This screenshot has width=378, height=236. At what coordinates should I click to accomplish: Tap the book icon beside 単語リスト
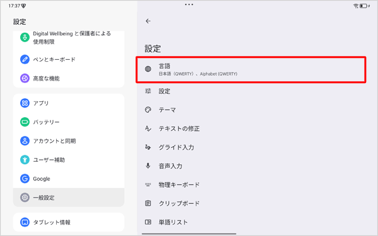pos(148,222)
